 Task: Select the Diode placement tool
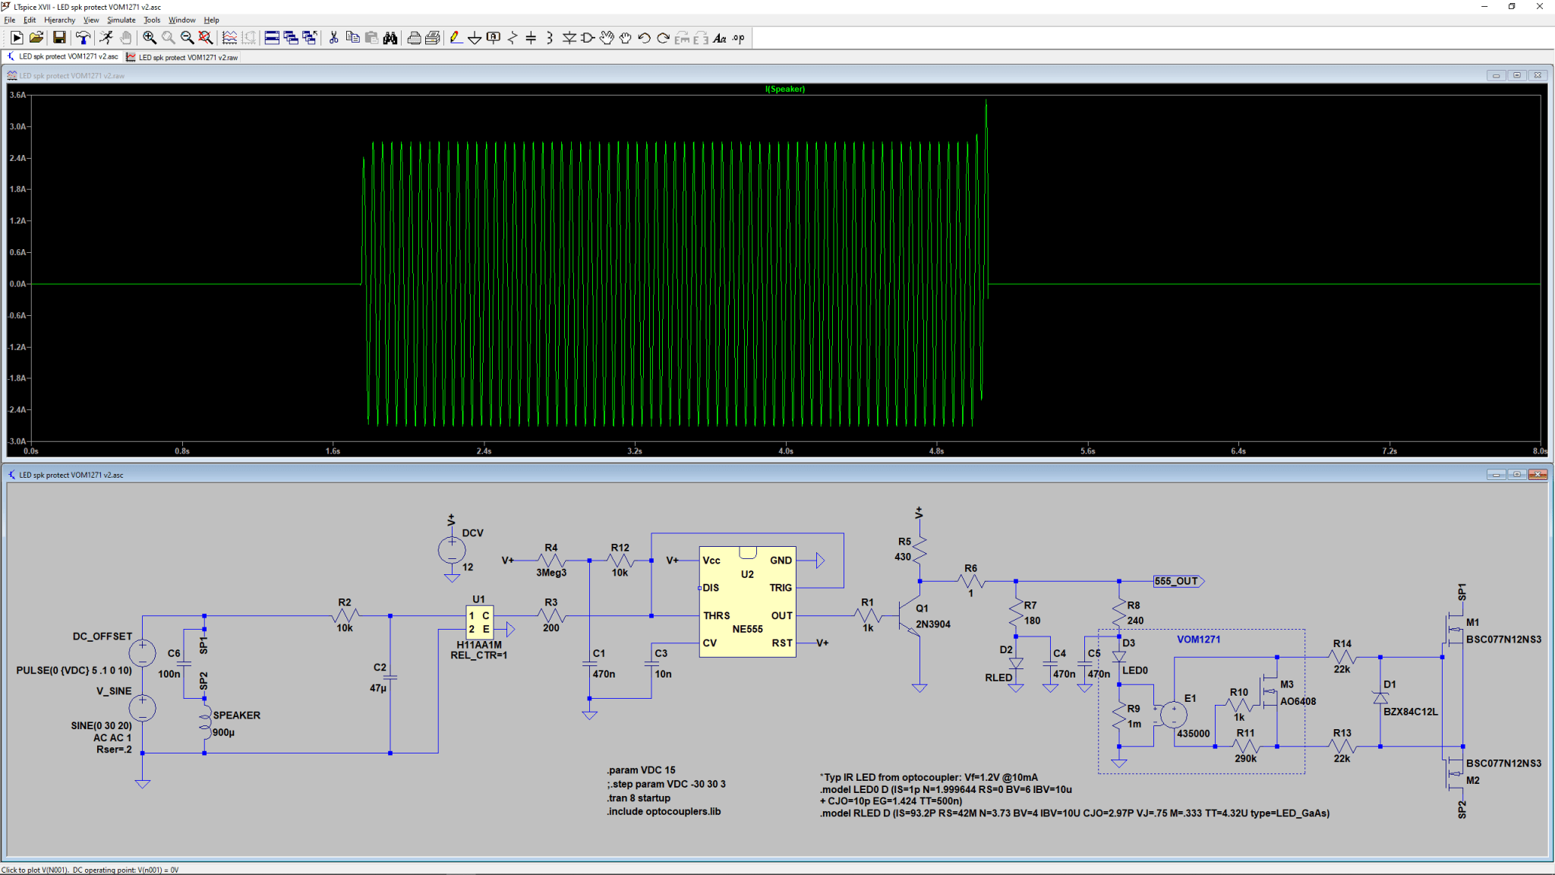(569, 38)
